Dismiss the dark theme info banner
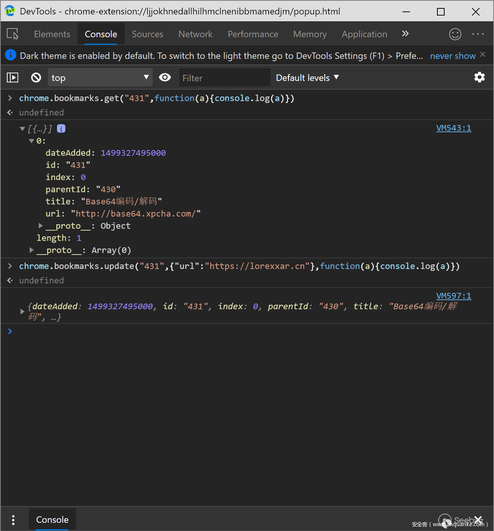The width and height of the screenshot is (494, 531). click(x=483, y=54)
